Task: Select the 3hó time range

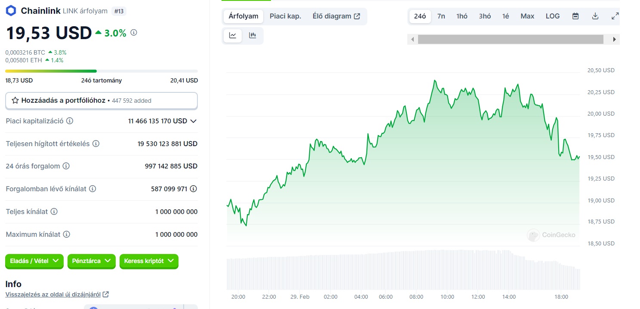Action: pos(485,16)
